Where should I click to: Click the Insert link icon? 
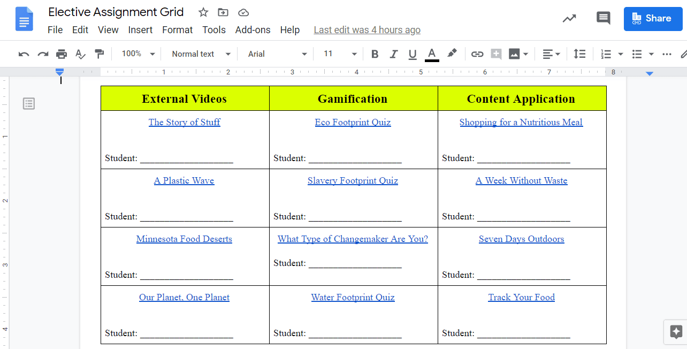(477, 54)
